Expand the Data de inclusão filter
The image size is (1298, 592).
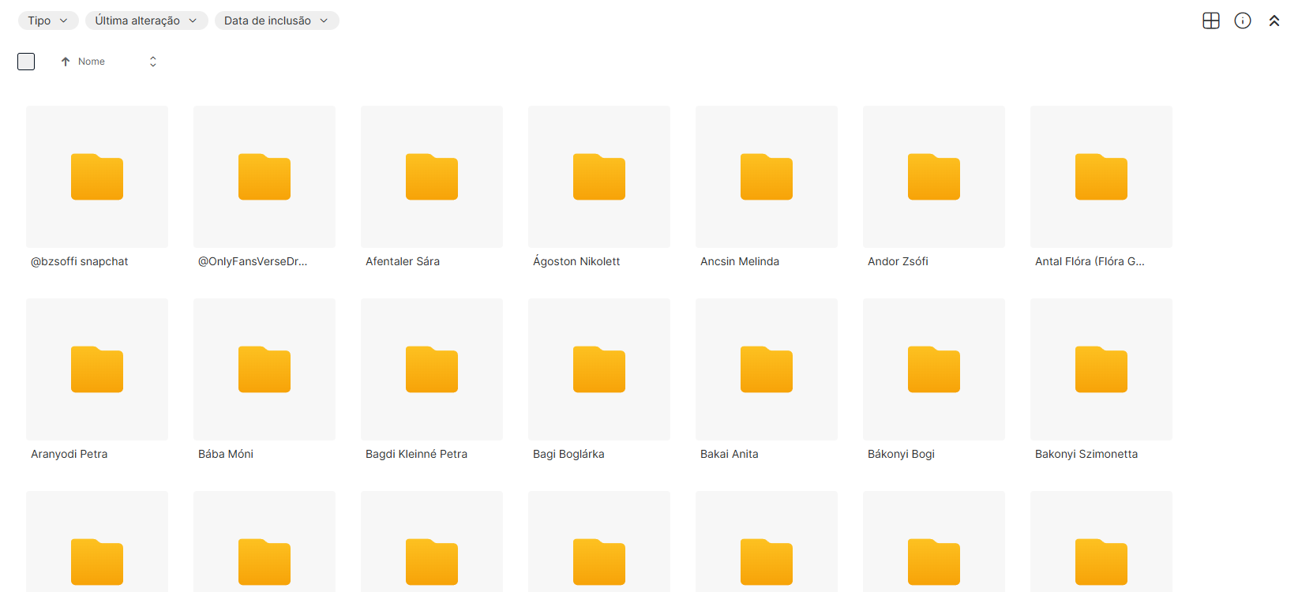tap(276, 21)
